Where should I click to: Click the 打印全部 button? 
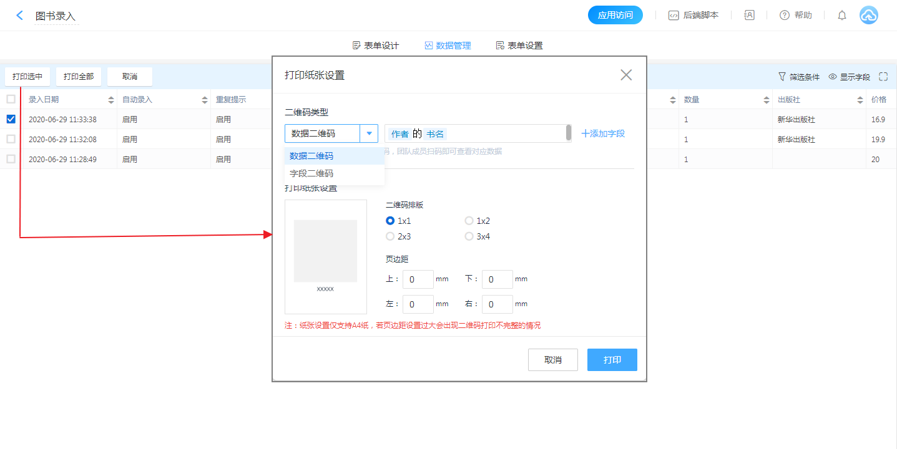click(79, 77)
